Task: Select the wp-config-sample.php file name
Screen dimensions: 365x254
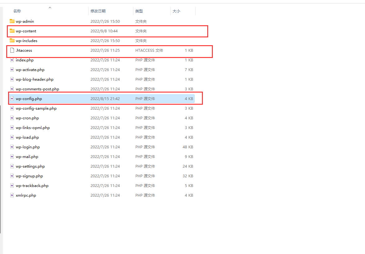Action: point(36,108)
